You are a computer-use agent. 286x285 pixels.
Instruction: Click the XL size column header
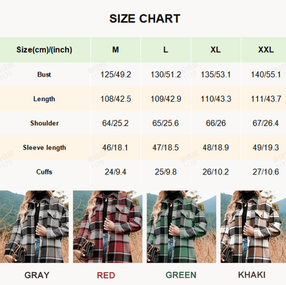coord(216,50)
